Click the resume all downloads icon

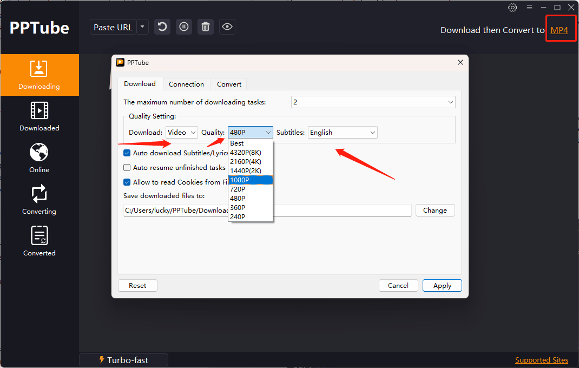click(x=162, y=27)
